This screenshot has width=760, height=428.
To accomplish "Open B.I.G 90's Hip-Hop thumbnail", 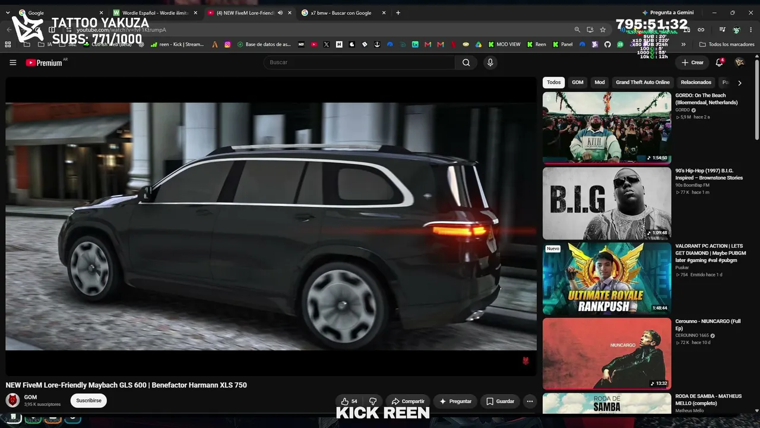I will point(607,203).
